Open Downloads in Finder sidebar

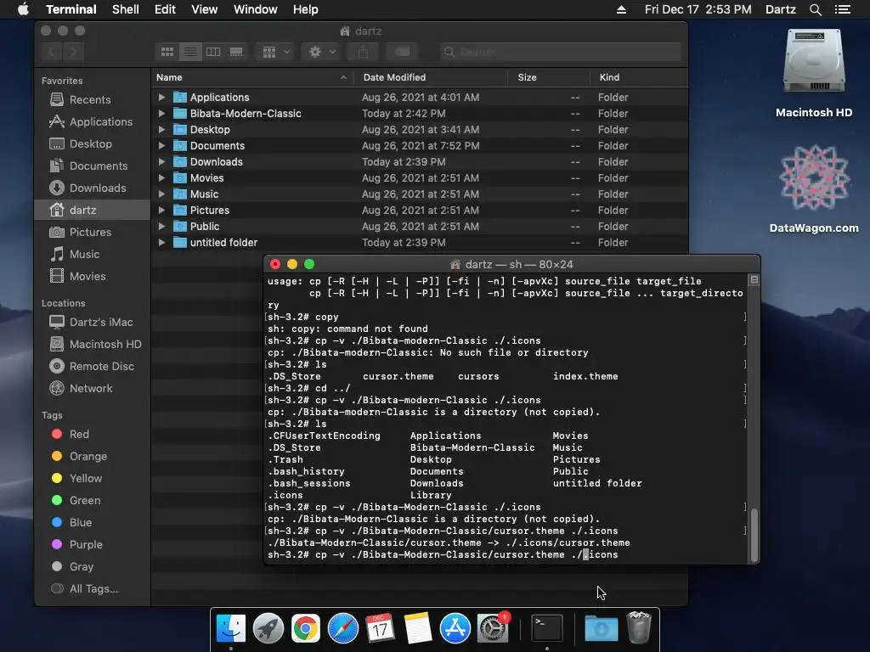(98, 188)
